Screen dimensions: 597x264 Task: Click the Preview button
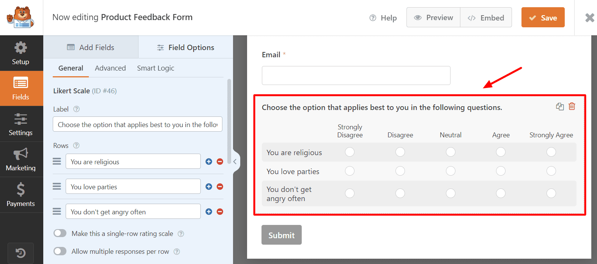tap(433, 18)
